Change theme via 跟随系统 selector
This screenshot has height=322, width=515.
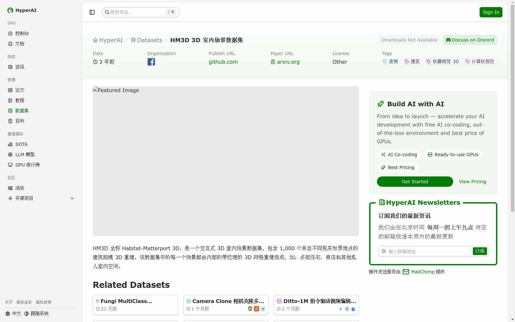(x=36, y=314)
